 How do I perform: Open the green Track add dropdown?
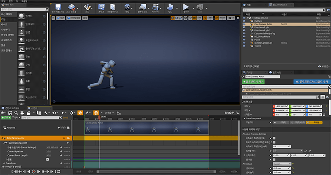click(6, 117)
